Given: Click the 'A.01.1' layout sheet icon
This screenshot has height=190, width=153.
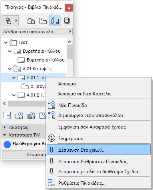Looking at the screenshot, I should coord(21,77).
